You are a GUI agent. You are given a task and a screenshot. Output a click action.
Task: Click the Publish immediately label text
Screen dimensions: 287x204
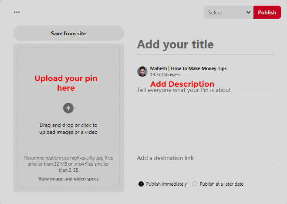[166, 184]
